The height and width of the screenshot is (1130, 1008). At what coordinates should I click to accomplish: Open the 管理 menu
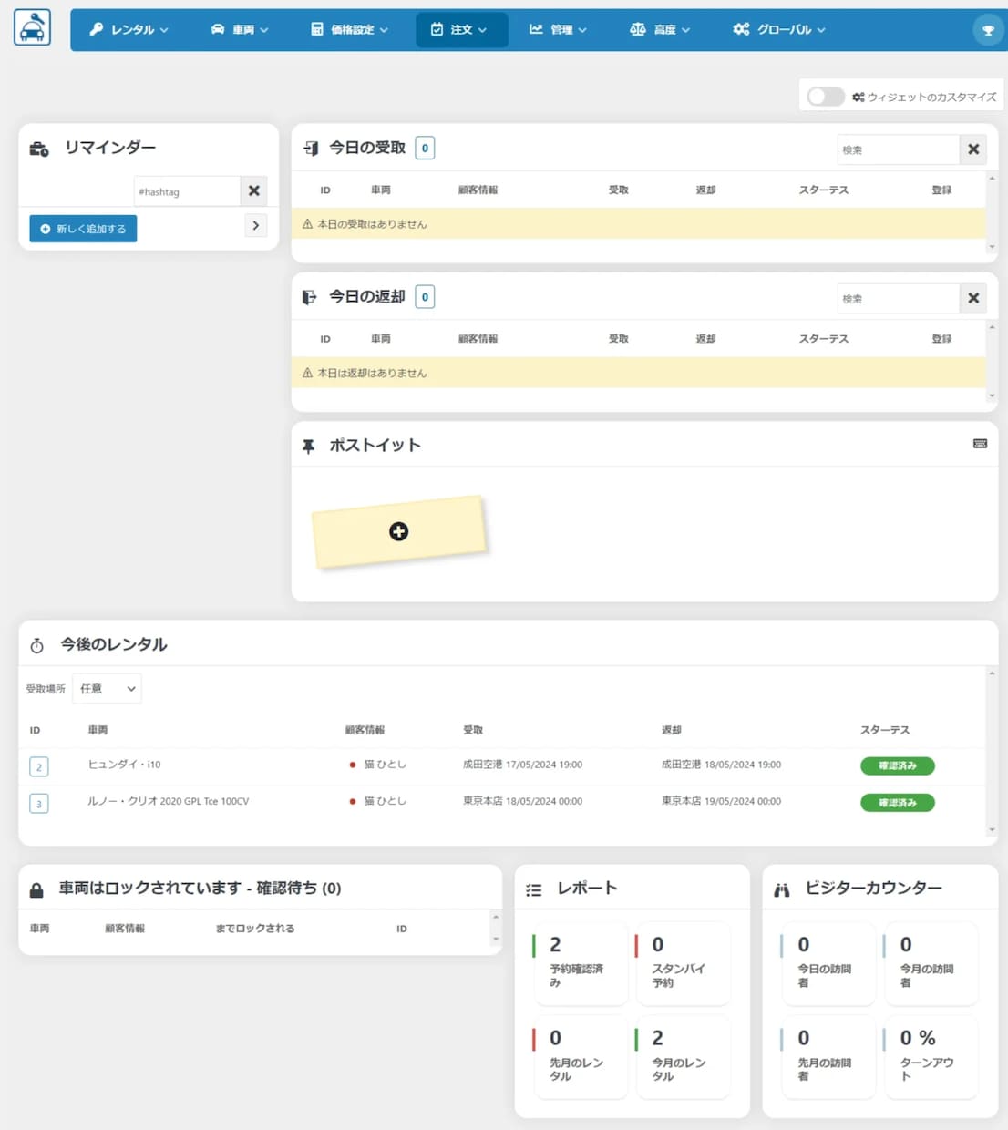pyautogui.click(x=558, y=30)
